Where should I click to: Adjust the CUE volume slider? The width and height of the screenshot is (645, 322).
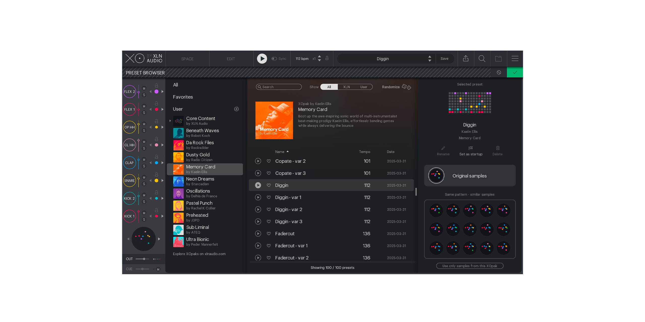tap(142, 269)
